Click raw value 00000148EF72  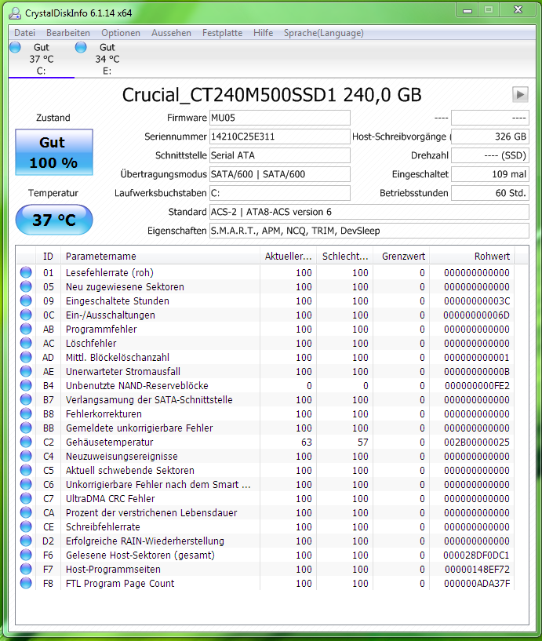click(477, 569)
